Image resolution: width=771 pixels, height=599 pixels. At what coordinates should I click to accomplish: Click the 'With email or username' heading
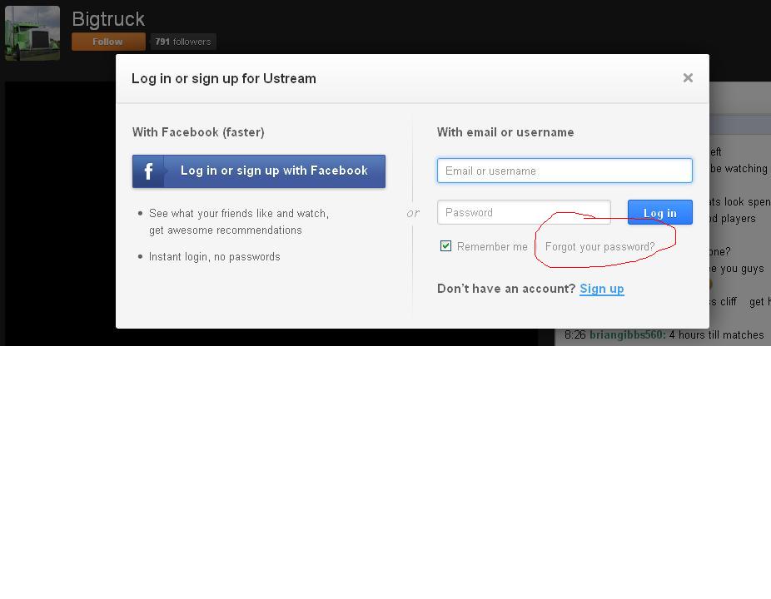tap(505, 132)
